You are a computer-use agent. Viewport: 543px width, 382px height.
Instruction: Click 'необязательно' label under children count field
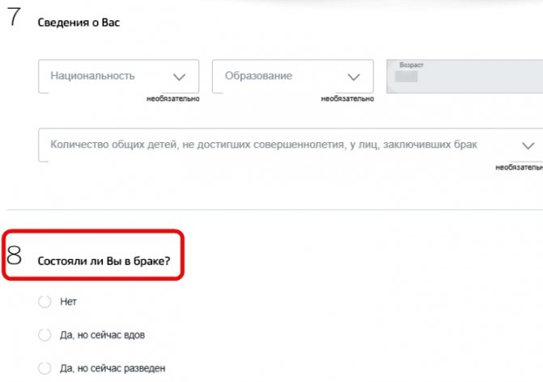point(520,168)
